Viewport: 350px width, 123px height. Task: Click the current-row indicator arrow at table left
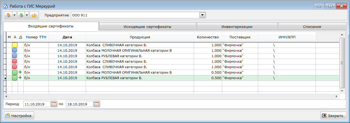click(5, 78)
